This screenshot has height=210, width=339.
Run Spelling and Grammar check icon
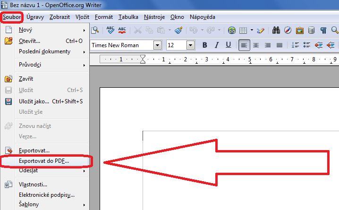coord(110,30)
